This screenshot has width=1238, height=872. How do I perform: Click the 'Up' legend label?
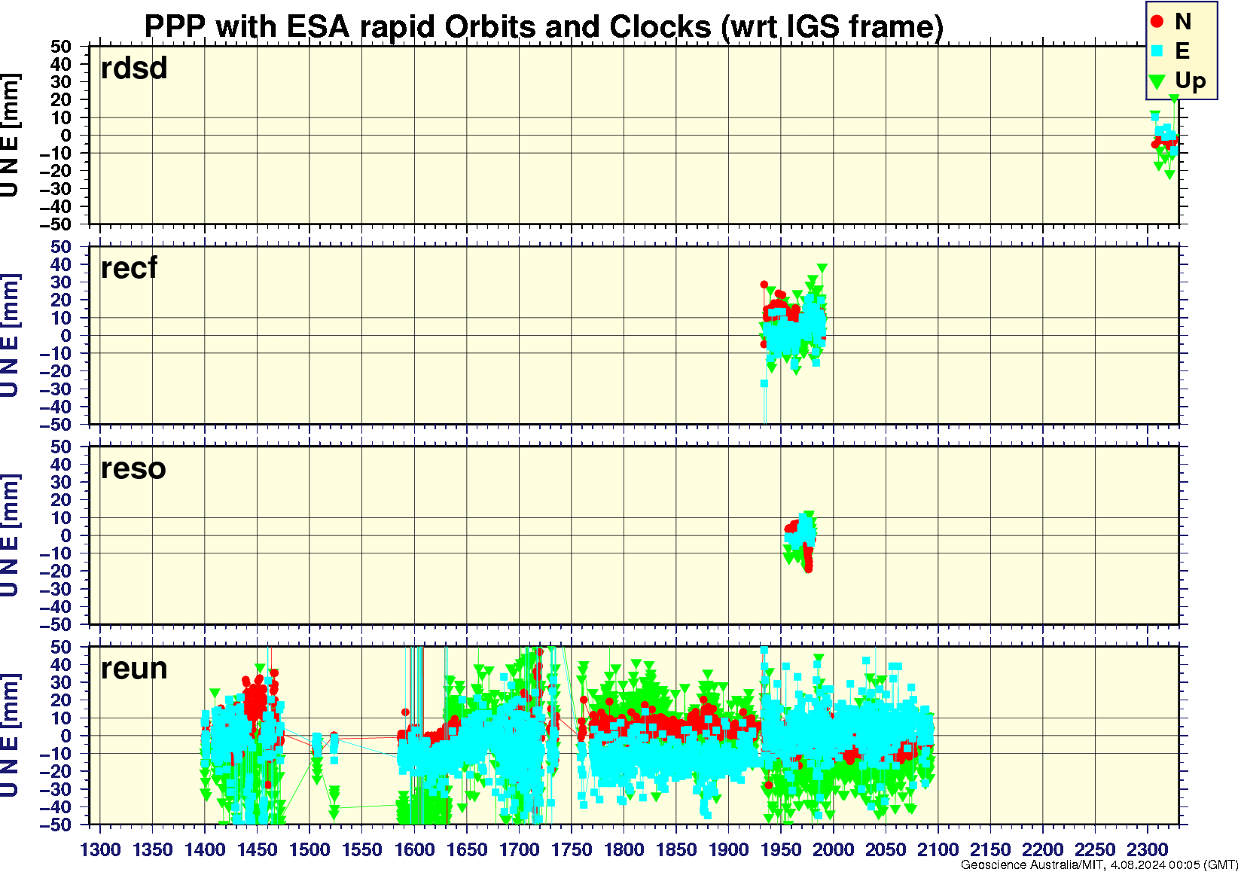[1191, 81]
